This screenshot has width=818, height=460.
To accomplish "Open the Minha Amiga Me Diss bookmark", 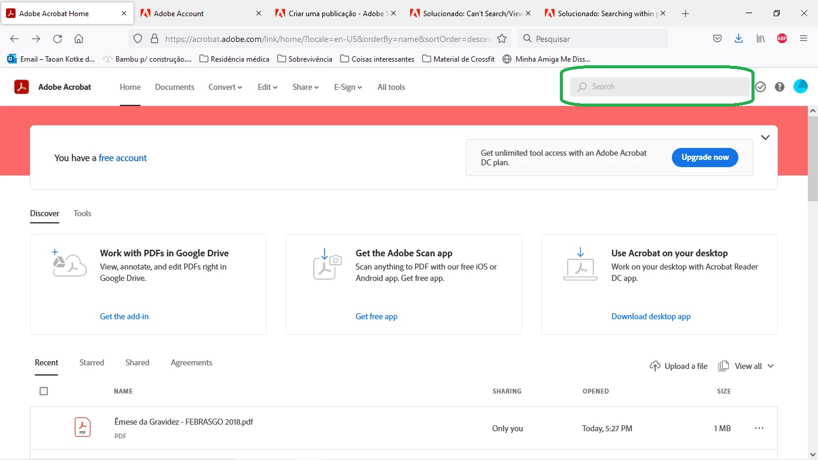I will pos(547,59).
